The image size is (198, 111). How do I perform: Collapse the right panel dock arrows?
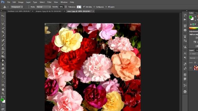pyautogui.click(x=187, y=11)
